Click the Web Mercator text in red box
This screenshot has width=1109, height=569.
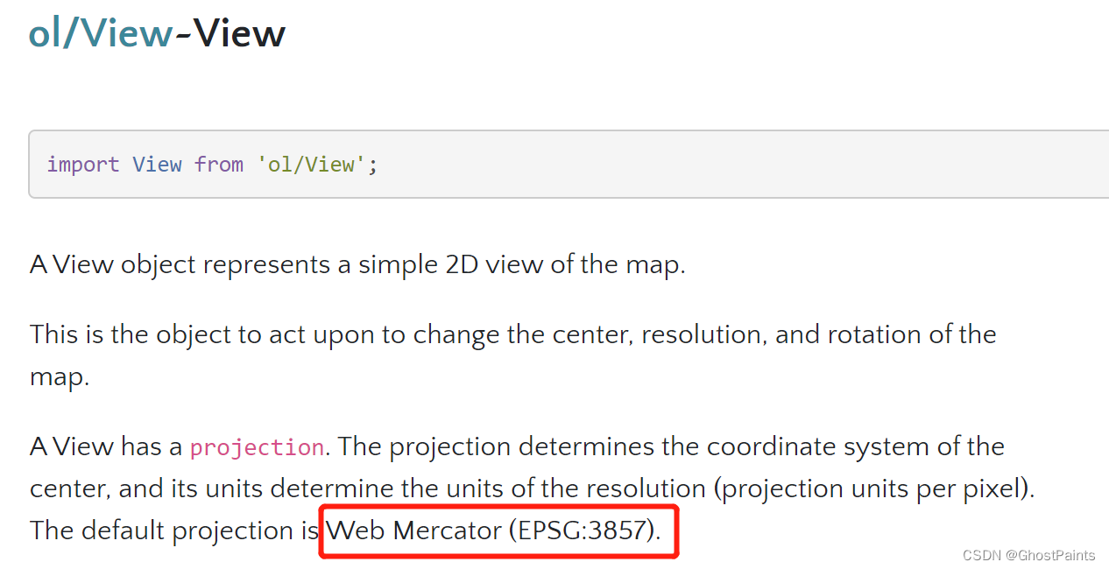(x=413, y=530)
